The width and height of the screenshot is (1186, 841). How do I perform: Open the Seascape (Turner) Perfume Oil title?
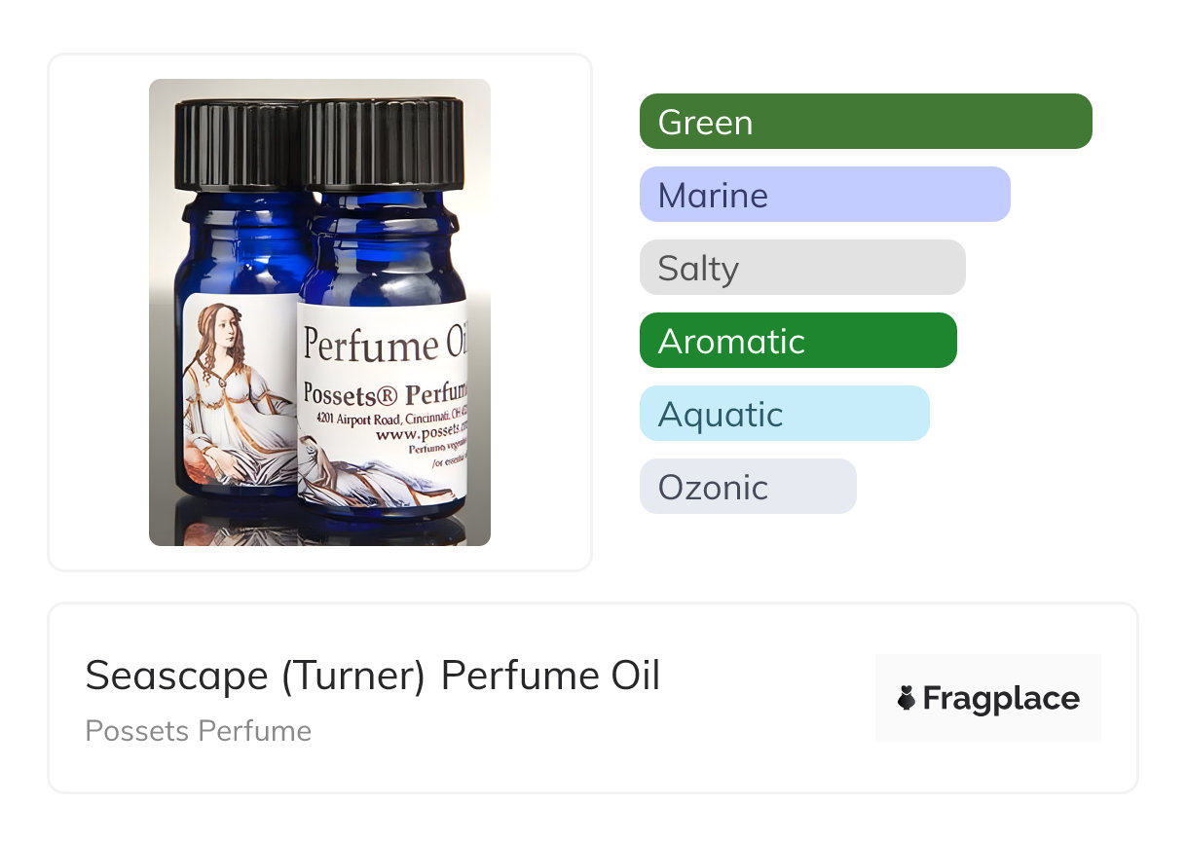(x=373, y=675)
